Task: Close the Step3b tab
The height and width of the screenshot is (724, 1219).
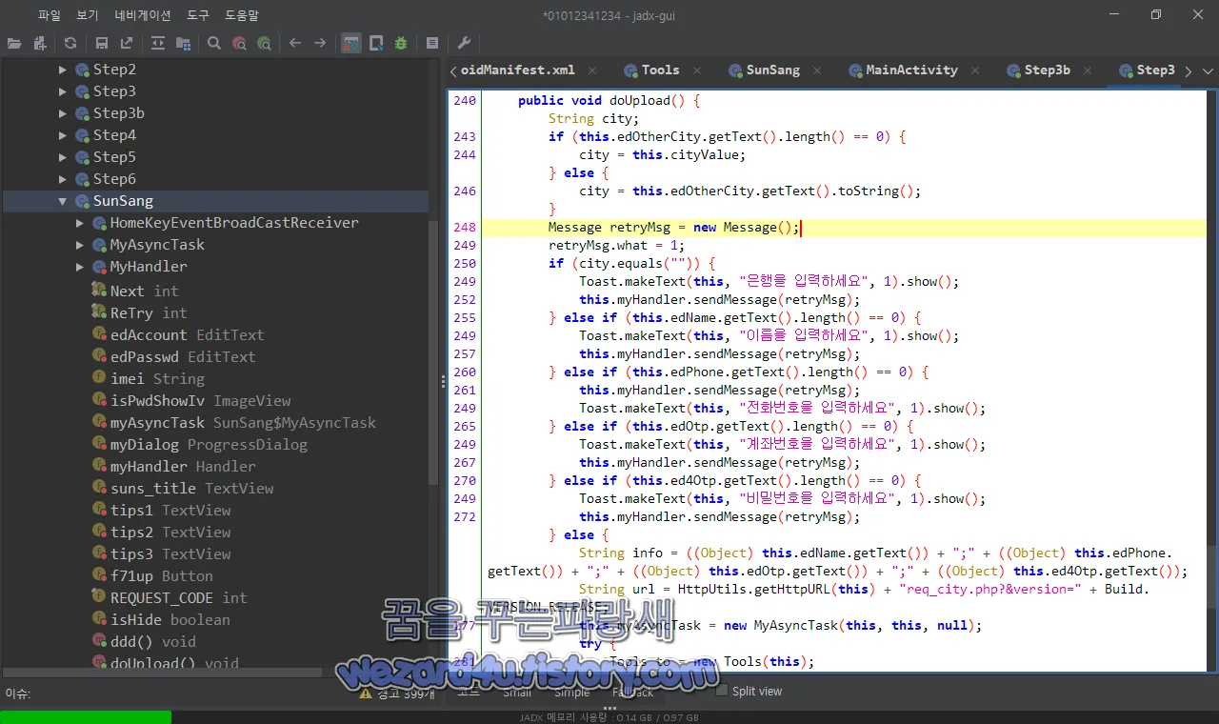Action: [1088, 70]
